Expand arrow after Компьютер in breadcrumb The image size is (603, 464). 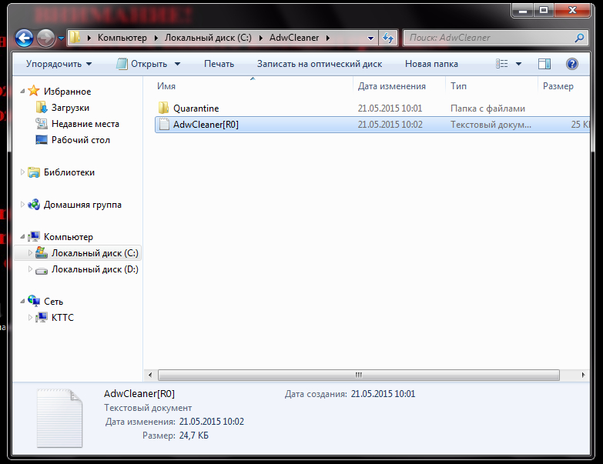[x=156, y=38]
